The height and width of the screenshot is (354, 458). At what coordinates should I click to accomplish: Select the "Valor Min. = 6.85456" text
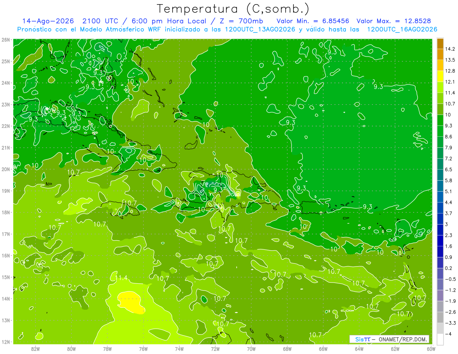313,21
